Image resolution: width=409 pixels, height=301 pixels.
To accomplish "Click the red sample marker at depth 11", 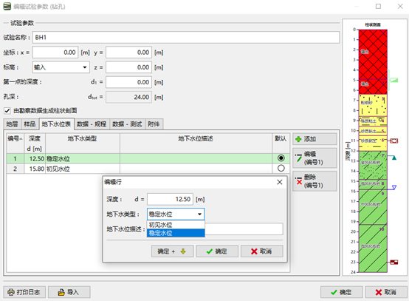I will (x=394, y=141).
